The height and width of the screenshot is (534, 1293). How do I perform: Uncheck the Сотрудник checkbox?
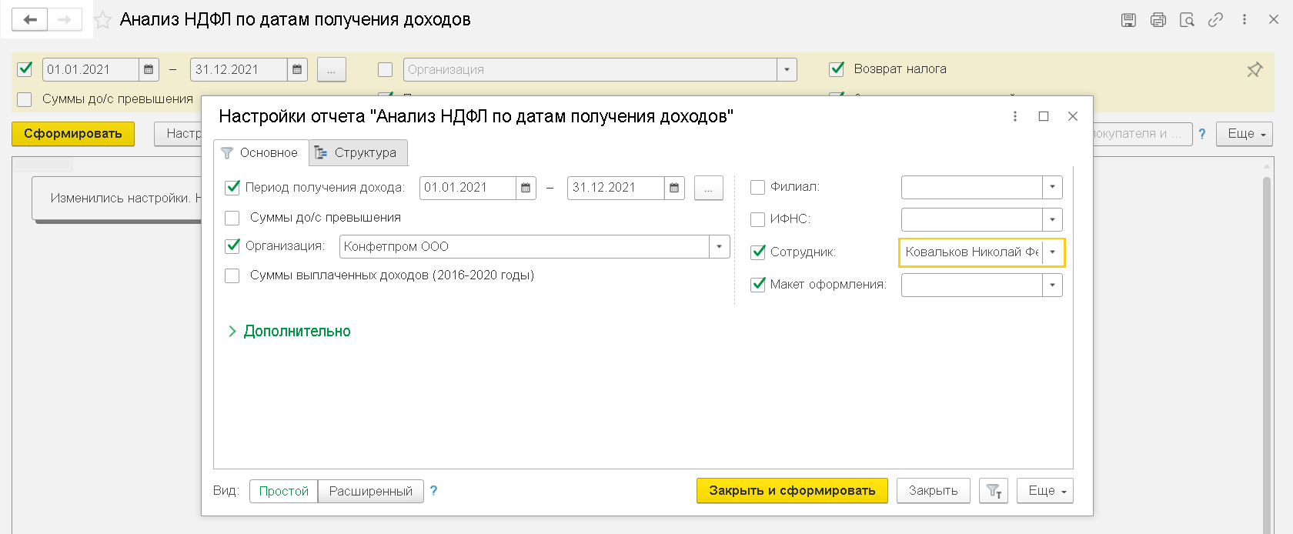tap(758, 252)
